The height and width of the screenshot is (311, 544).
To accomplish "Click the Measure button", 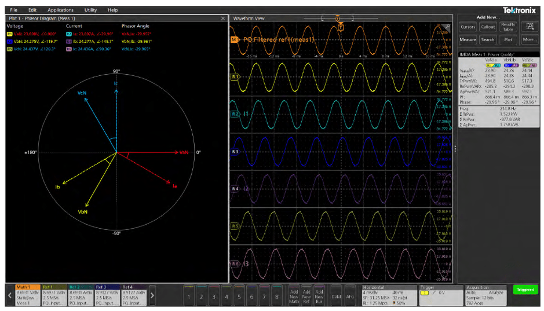I will [x=468, y=40].
